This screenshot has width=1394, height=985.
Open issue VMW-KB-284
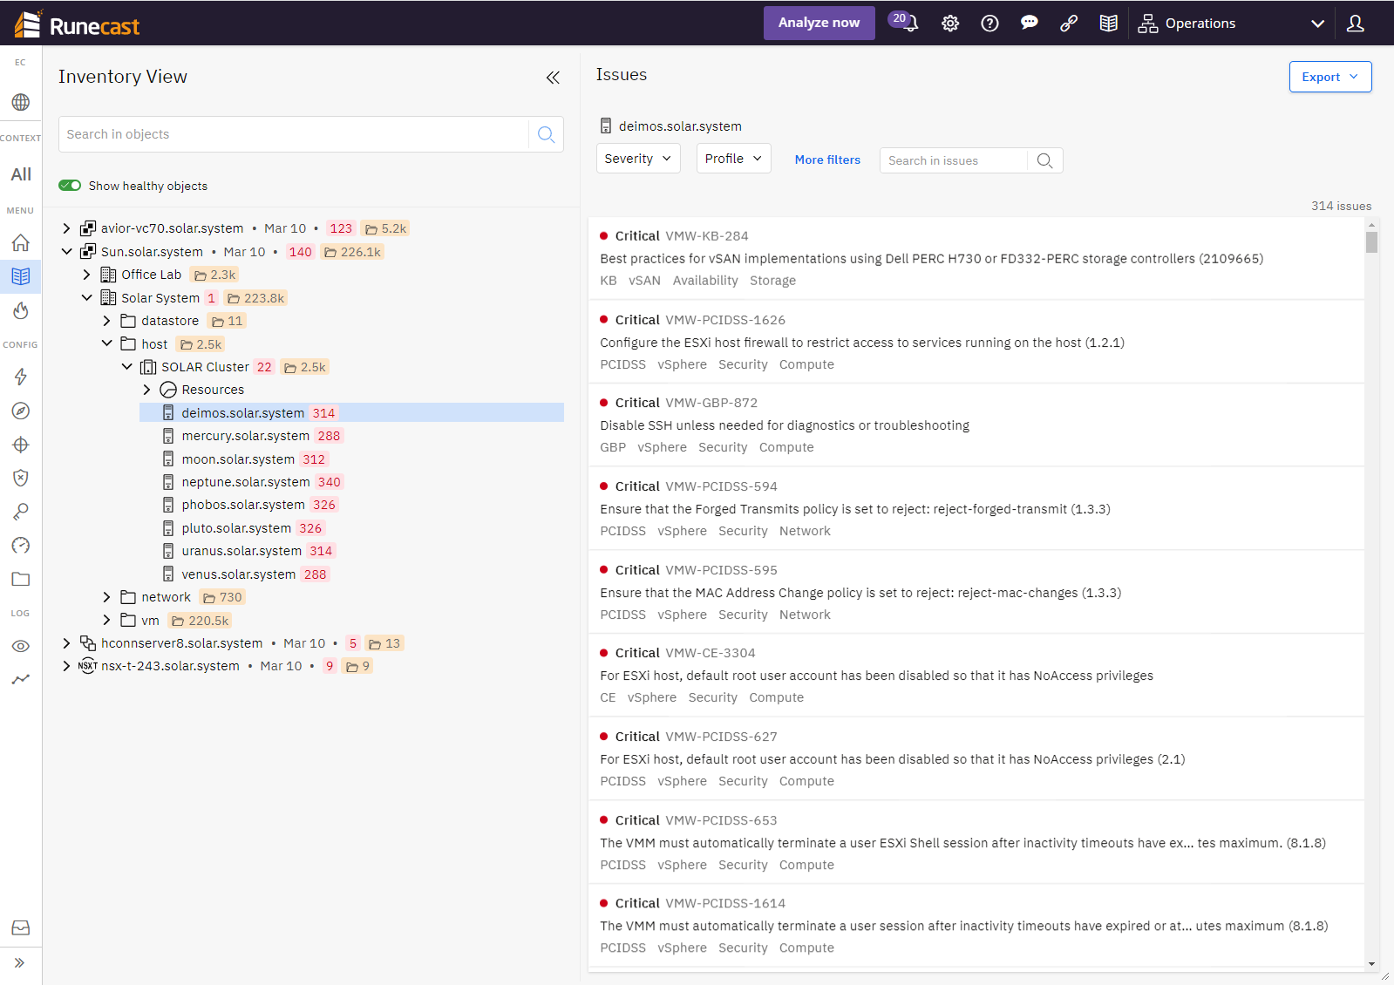[976, 258]
